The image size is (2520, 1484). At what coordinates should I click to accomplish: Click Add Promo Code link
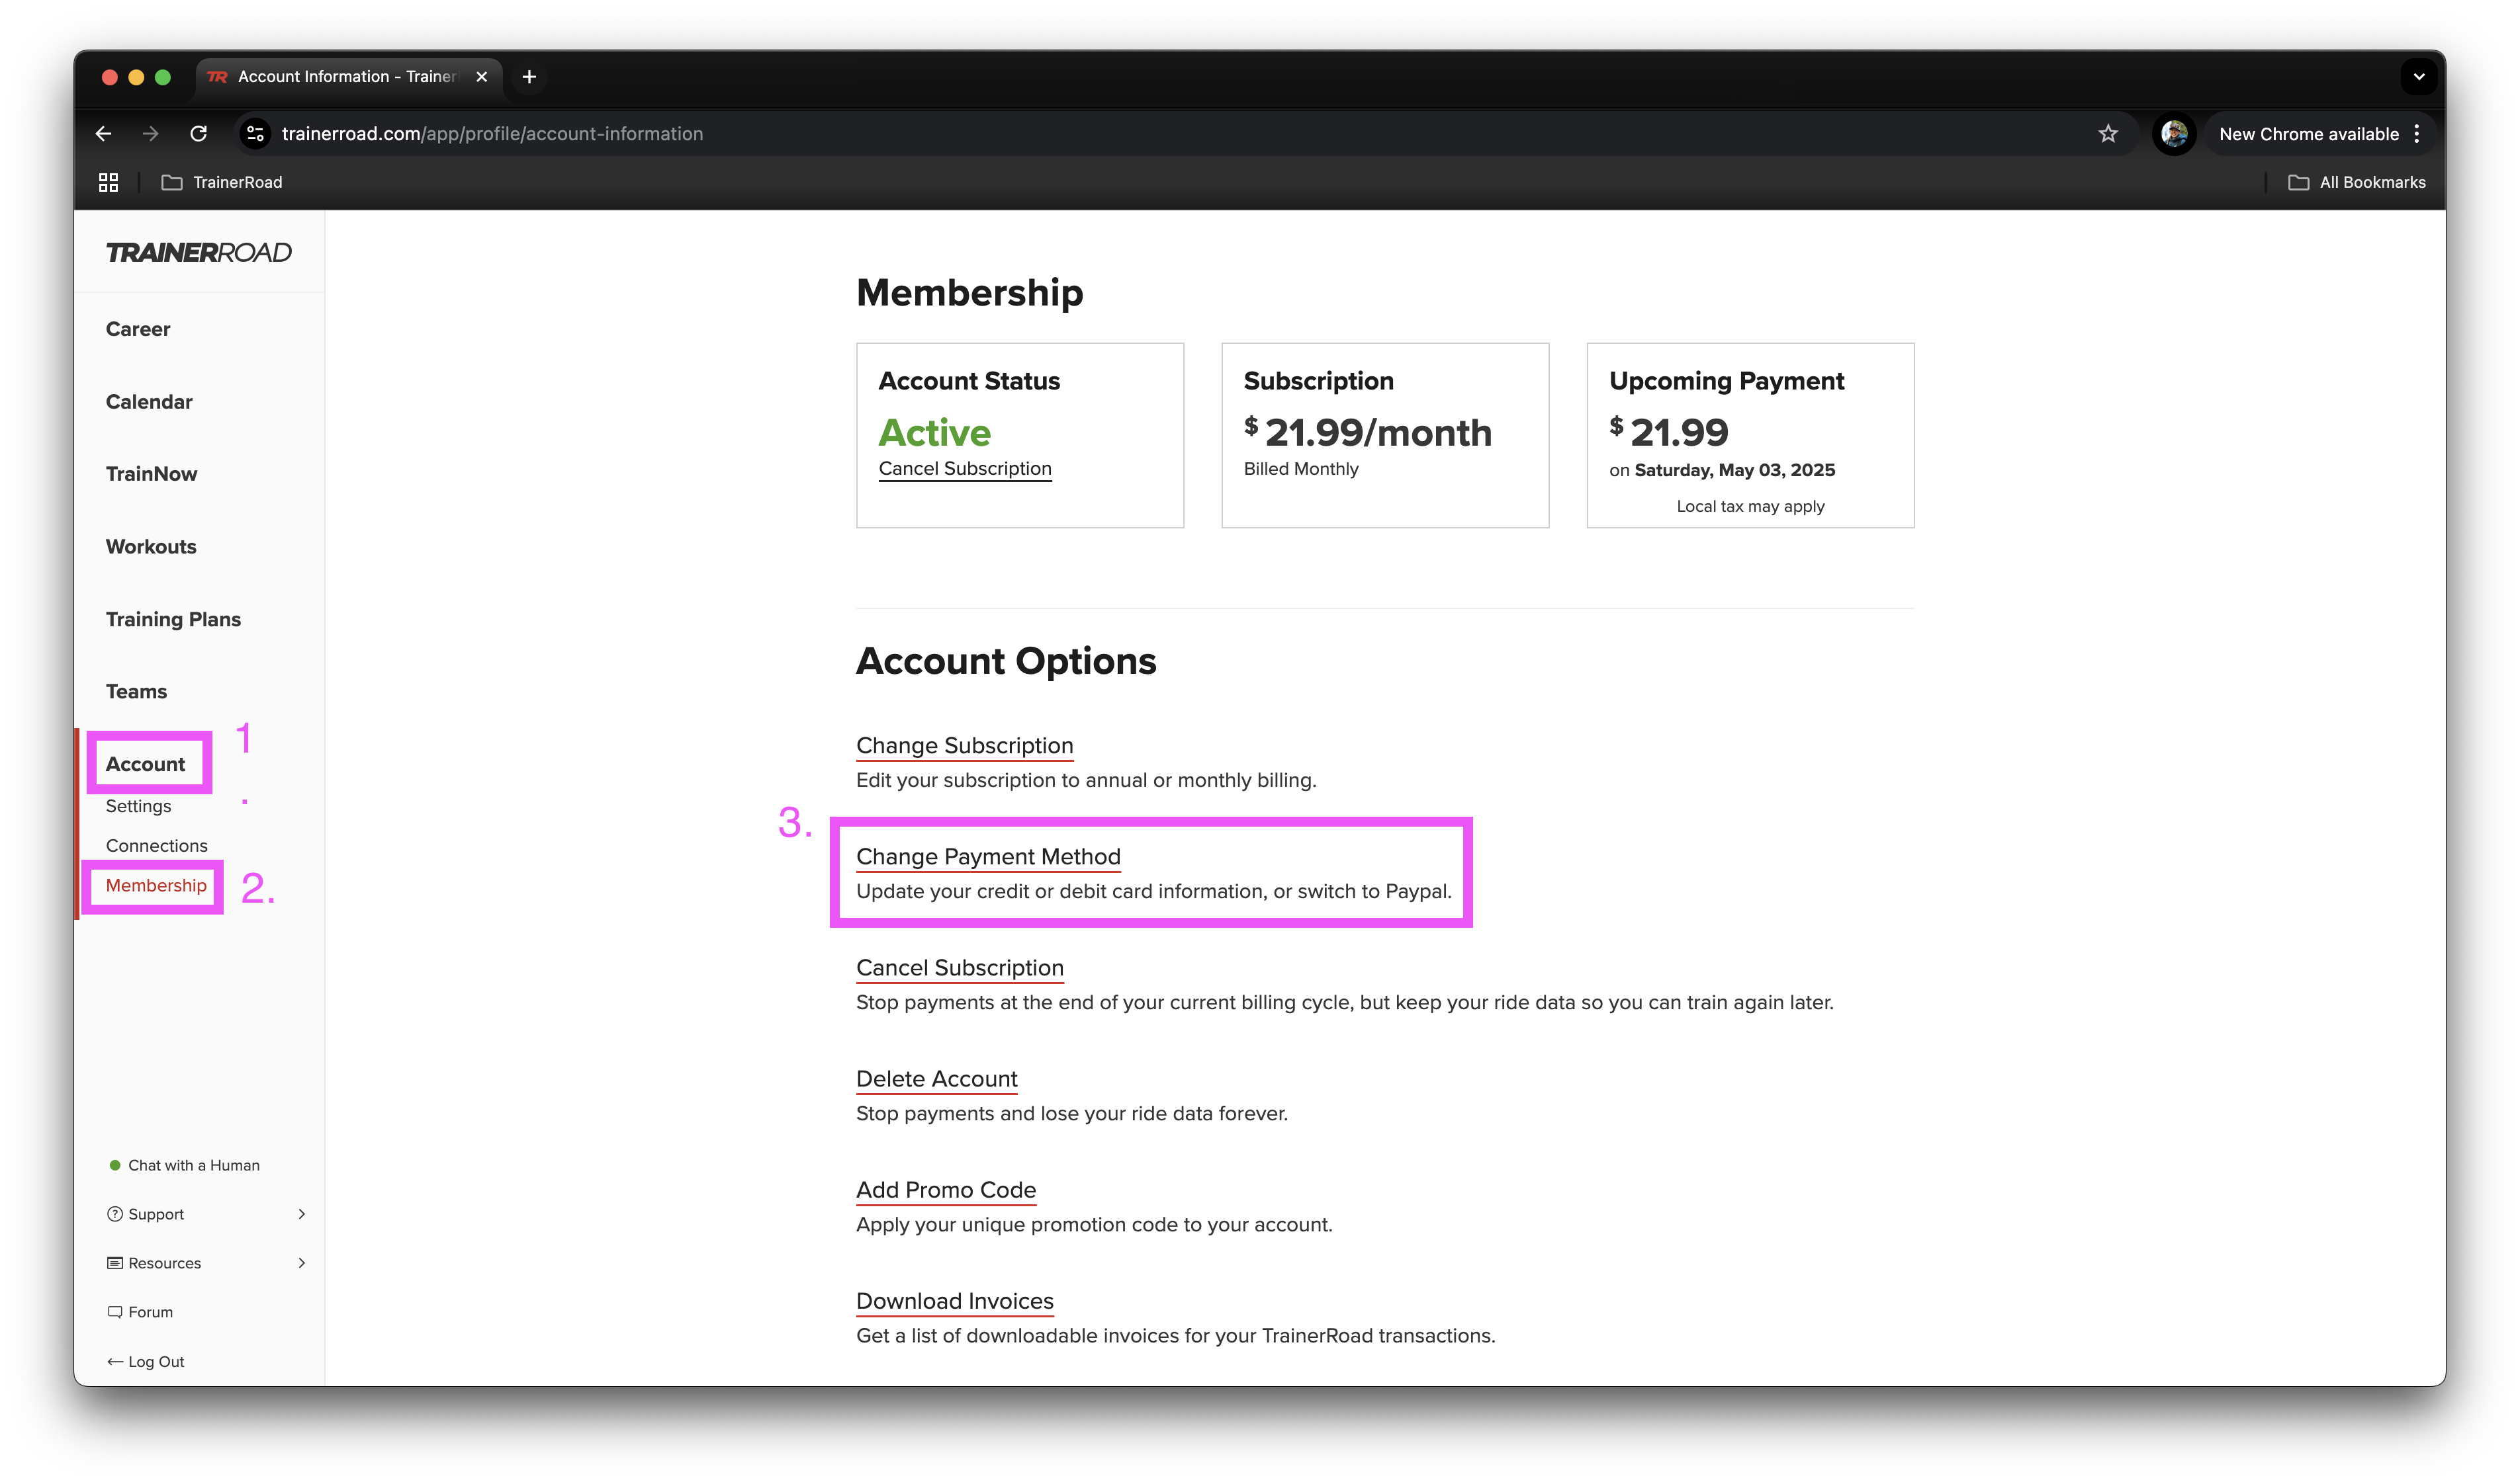click(x=946, y=1190)
